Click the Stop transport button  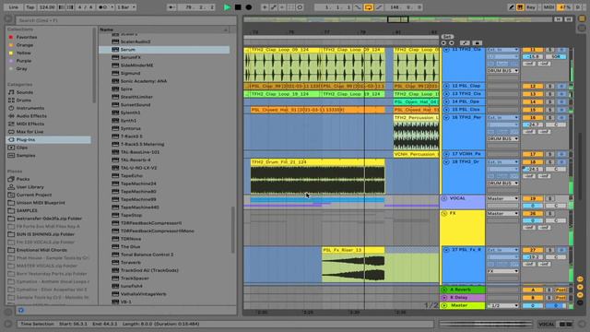(238, 7)
